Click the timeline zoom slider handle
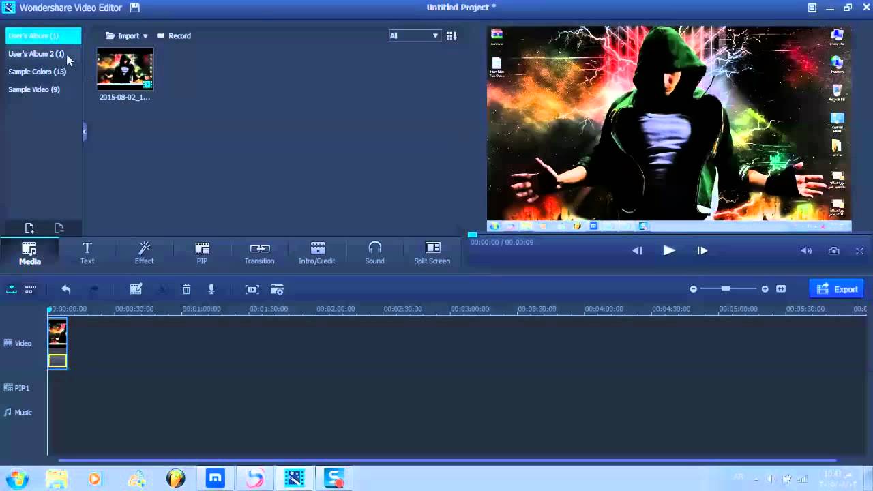The height and width of the screenshot is (491, 873). click(x=726, y=289)
